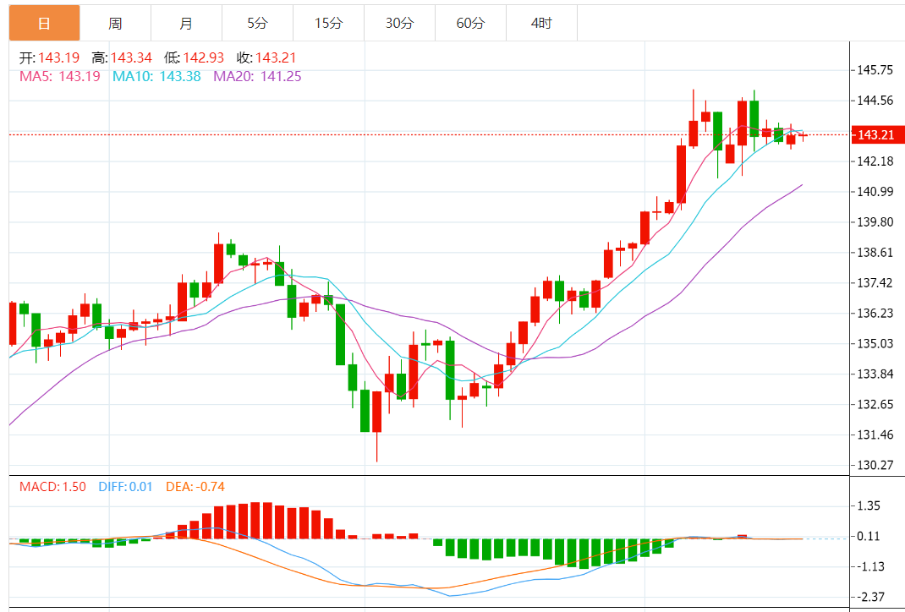Viewport: 905px width, 612px height.
Task: Click the high price 高:143.34
Action: coord(121,57)
